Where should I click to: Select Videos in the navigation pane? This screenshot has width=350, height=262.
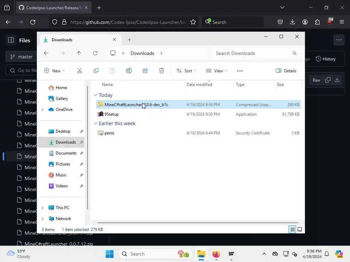[x=61, y=186]
